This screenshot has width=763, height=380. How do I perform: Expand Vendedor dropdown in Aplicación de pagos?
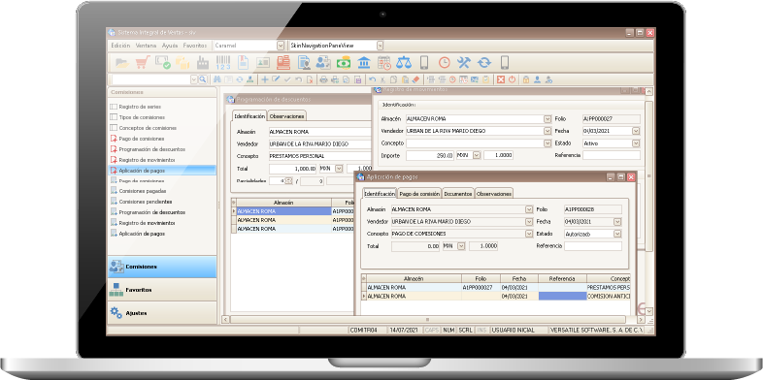point(529,222)
